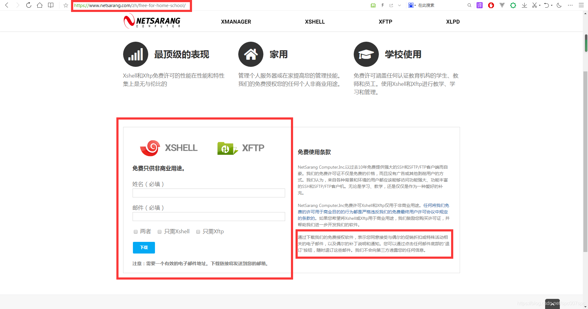Click the red hand ad-blocker icon

click(491, 5)
